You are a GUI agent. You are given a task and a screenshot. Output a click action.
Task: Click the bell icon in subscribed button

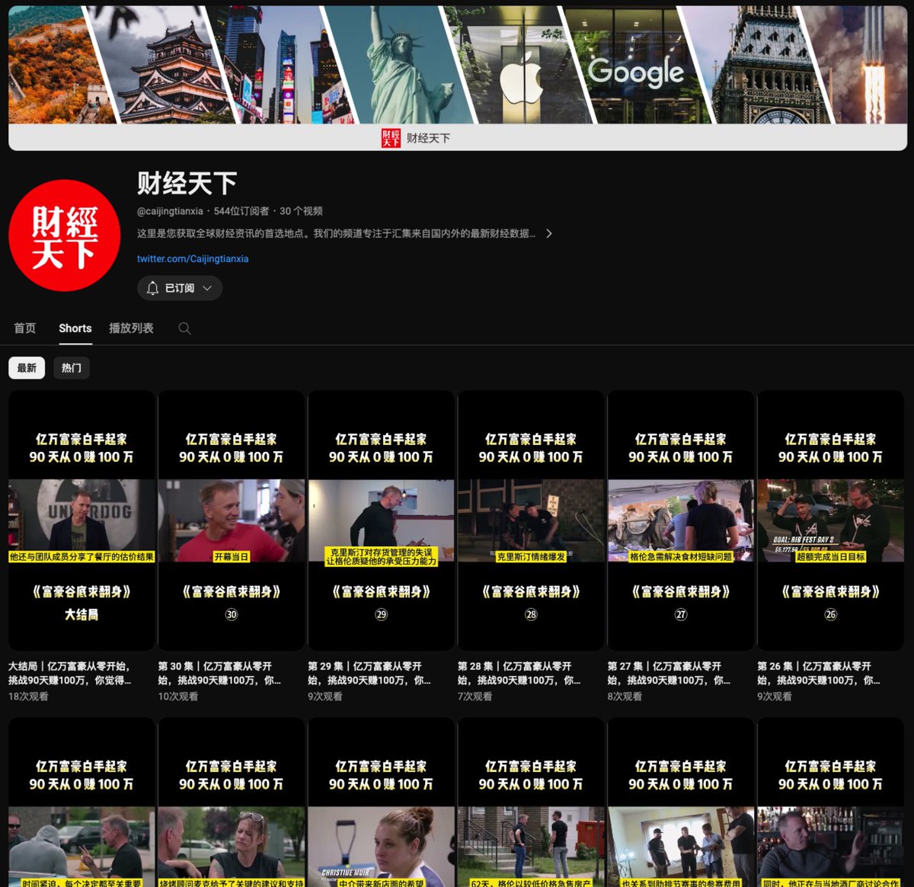[152, 288]
